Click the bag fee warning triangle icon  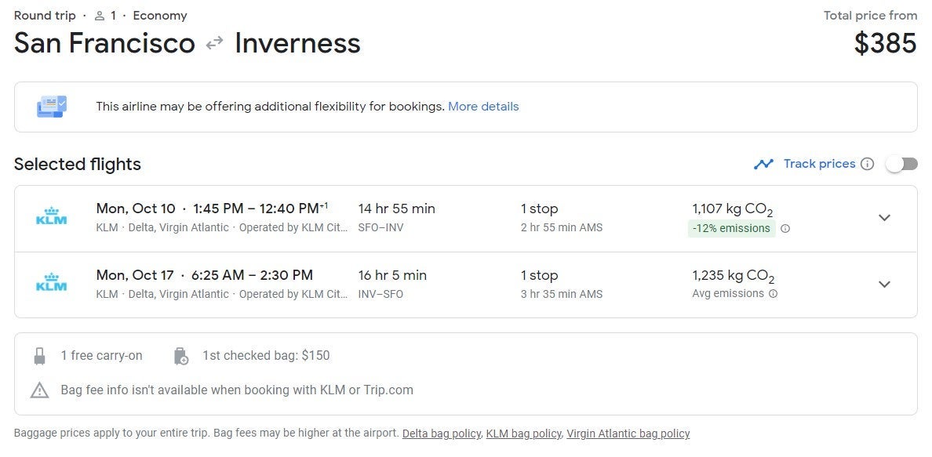click(39, 390)
